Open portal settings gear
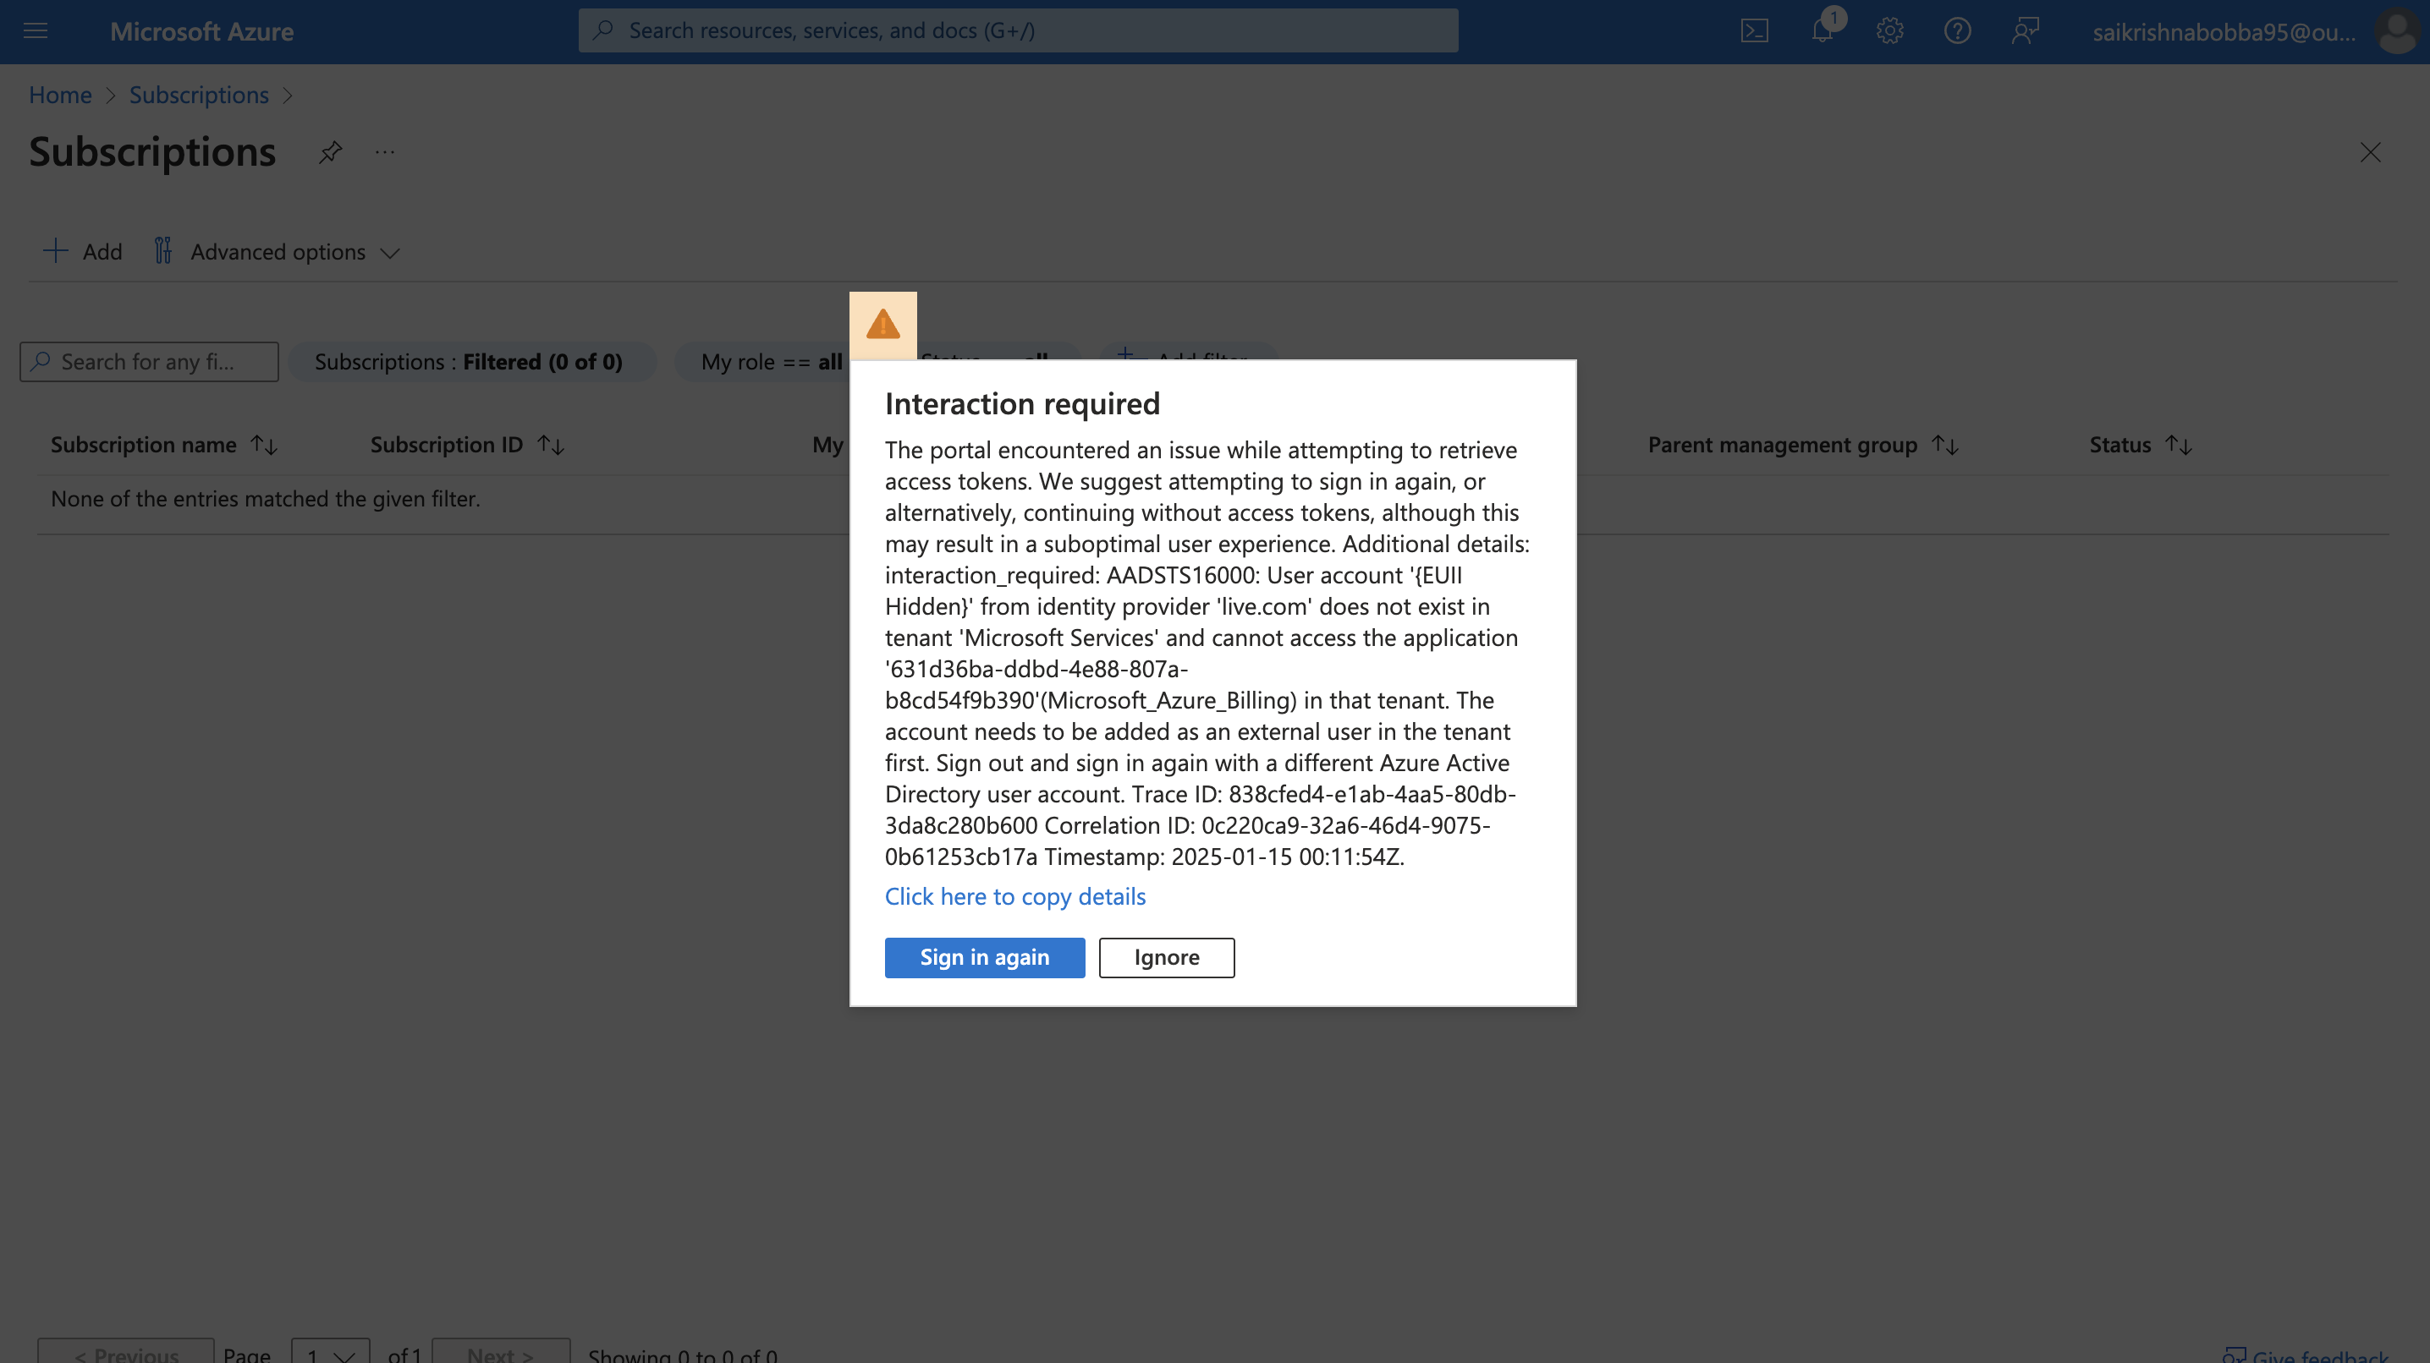This screenshot has height=1363, width=2430. [1889, 31]
